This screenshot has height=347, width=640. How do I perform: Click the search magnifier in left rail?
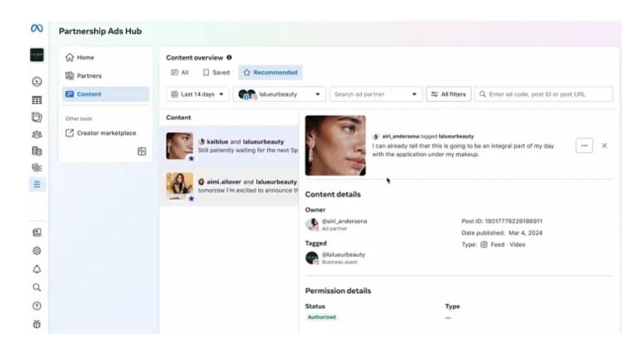[x=37, y=287]
